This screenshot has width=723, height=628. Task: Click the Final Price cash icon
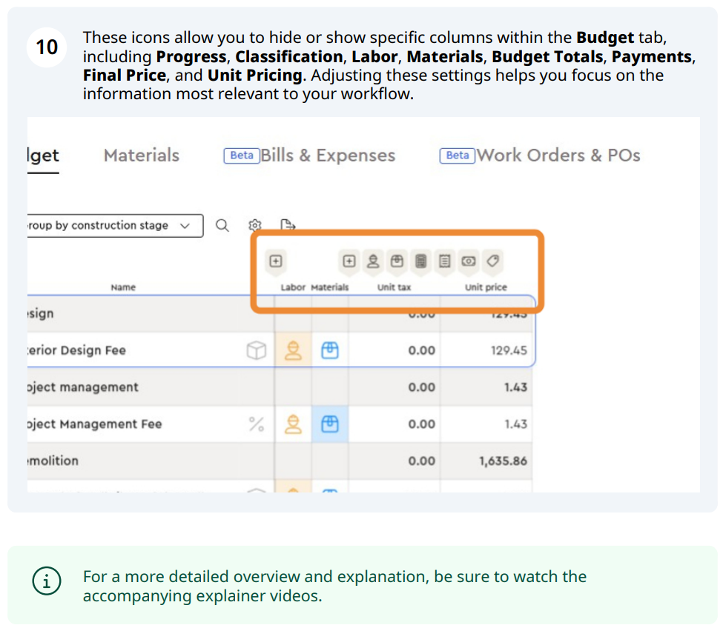pyautogui.click(x=469, y=261)
